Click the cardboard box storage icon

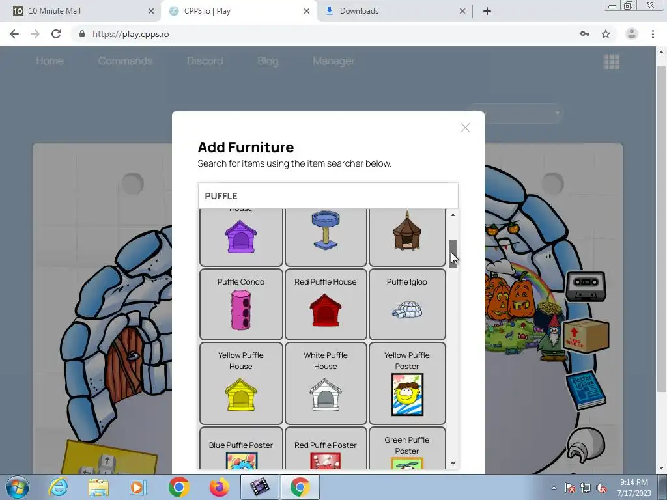[586, 336]
